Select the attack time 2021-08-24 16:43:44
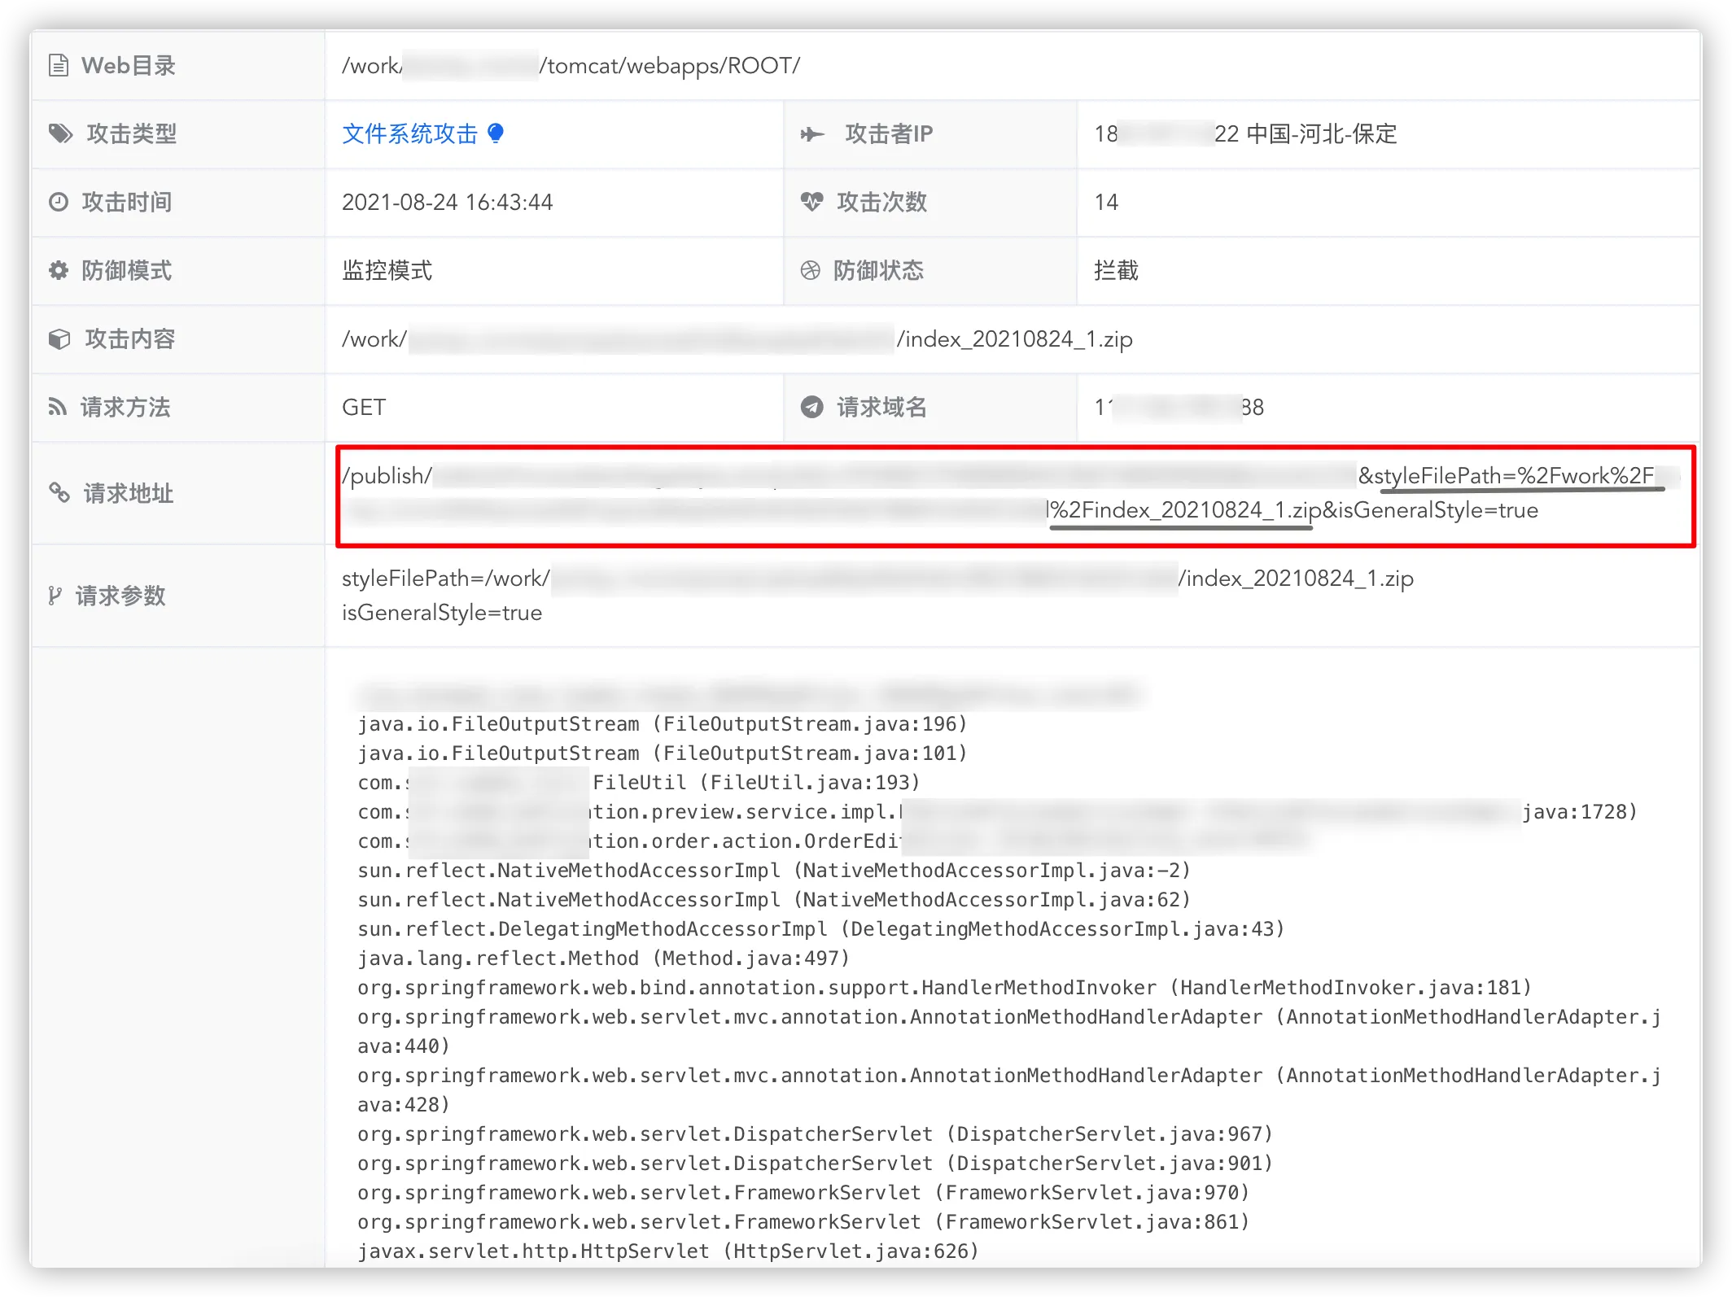Viewport: 1732px width, 1297px height. 448,202
